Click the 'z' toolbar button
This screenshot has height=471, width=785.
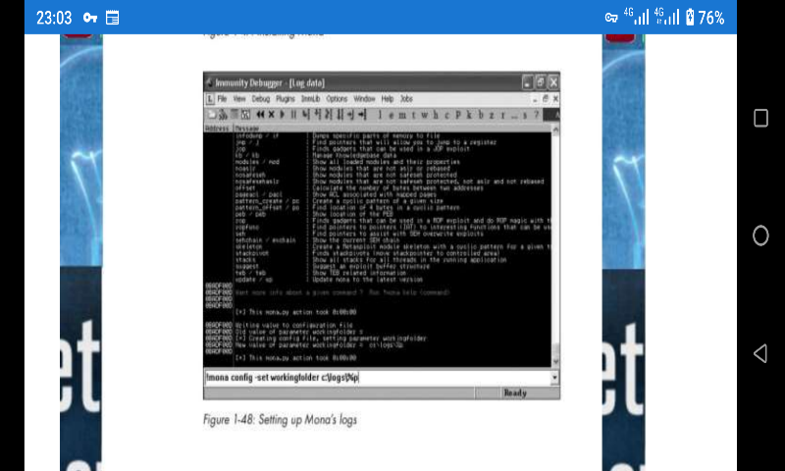click(x=492, y=115)
